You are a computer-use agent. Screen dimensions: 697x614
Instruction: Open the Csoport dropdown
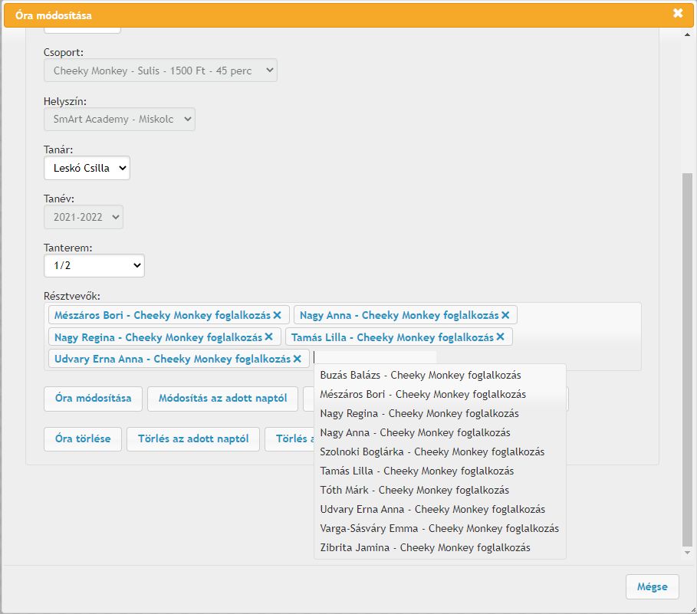(160, 71)
